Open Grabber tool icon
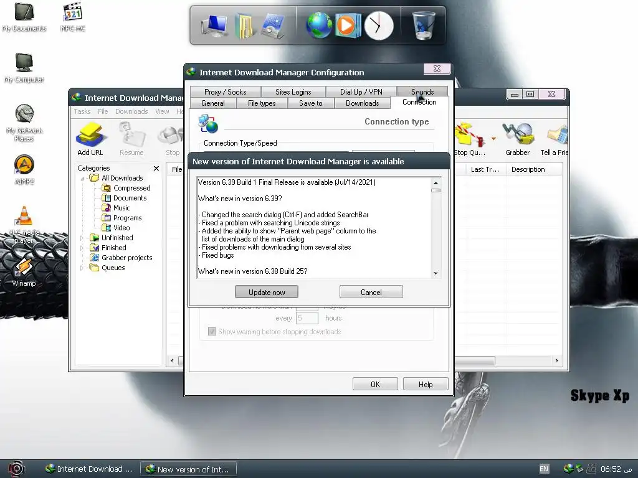Viewport: 638px width, 478px height. (517, 139)
